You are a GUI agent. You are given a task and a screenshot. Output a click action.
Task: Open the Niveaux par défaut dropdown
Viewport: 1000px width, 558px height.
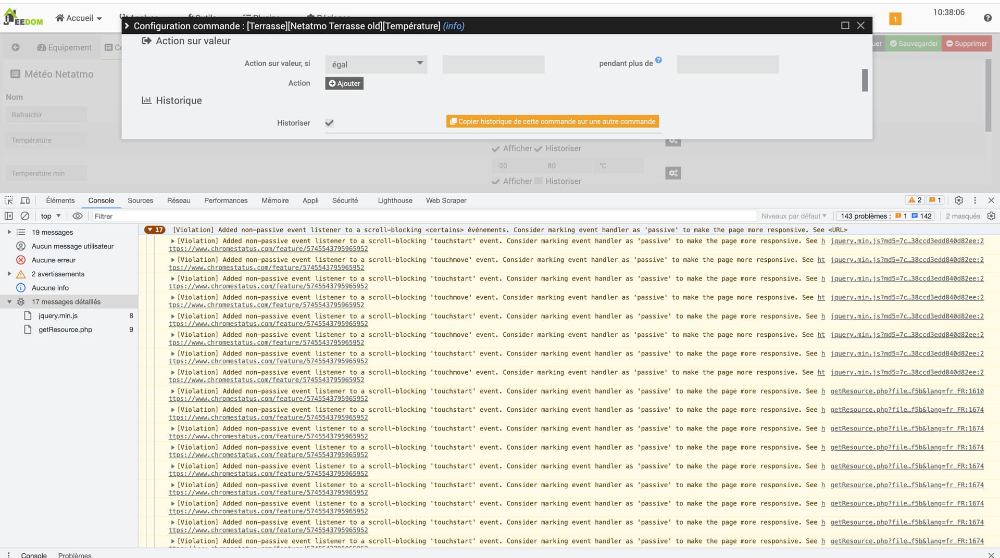point(794,216)
